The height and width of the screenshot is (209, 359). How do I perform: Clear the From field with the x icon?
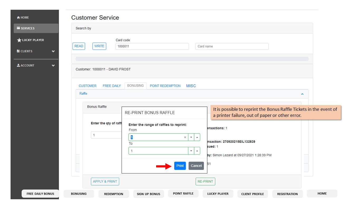(185, 137)
